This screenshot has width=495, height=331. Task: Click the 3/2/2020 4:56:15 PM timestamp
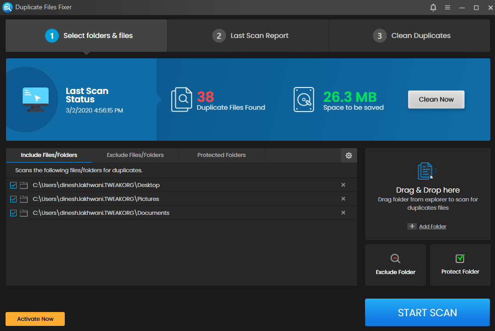tap(94, 110)
